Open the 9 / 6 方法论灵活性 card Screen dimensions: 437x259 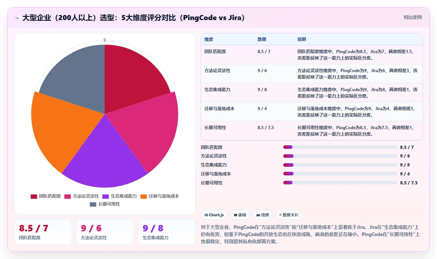point(105,232)
